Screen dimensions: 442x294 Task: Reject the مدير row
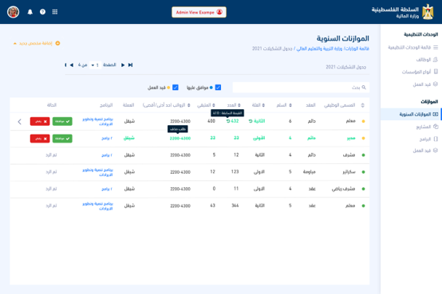point(40,139)
